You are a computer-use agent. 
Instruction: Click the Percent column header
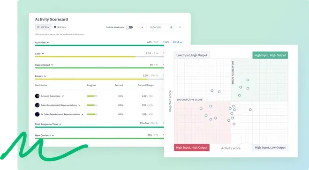(x=119, y=85)
